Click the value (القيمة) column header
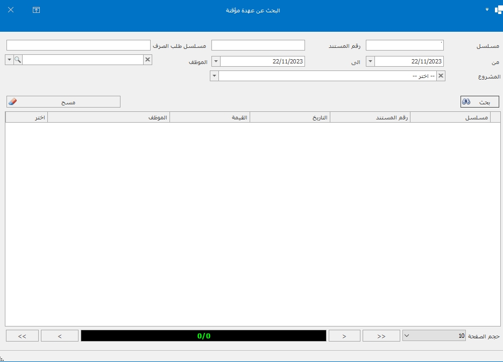503x362 pixels. tap(210, 117)
